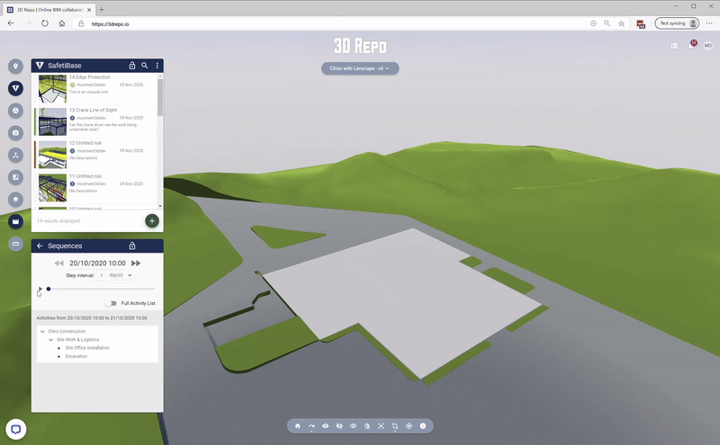Show BIM metadata info icon
The width and height of the screenshot is (720, 445).
(423, 426)
